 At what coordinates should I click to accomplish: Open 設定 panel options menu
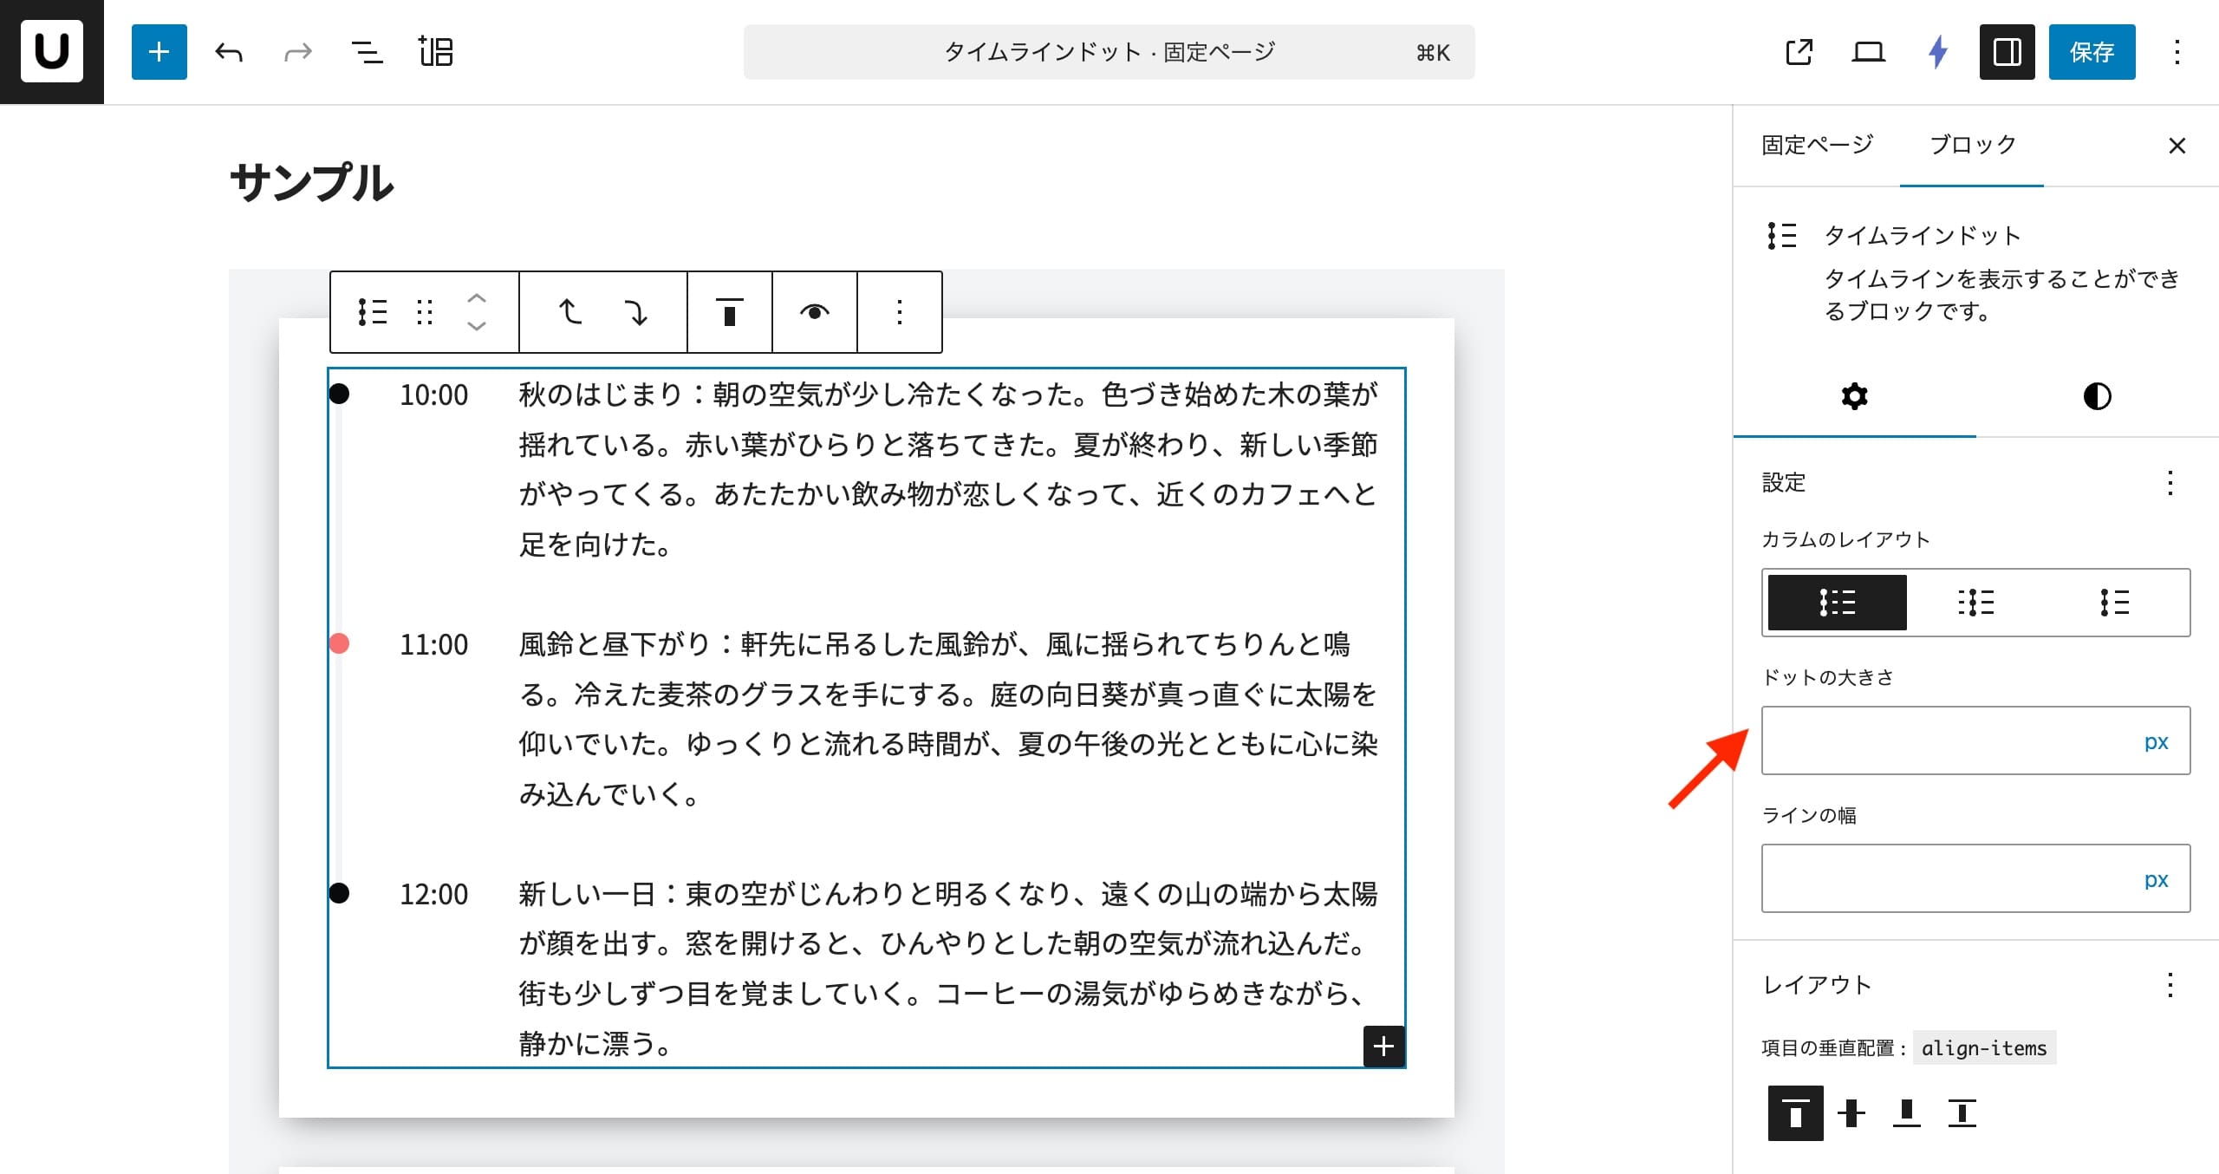pos(2170,483)
